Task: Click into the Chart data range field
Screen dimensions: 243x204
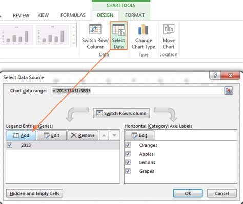Action: point(137,90)
